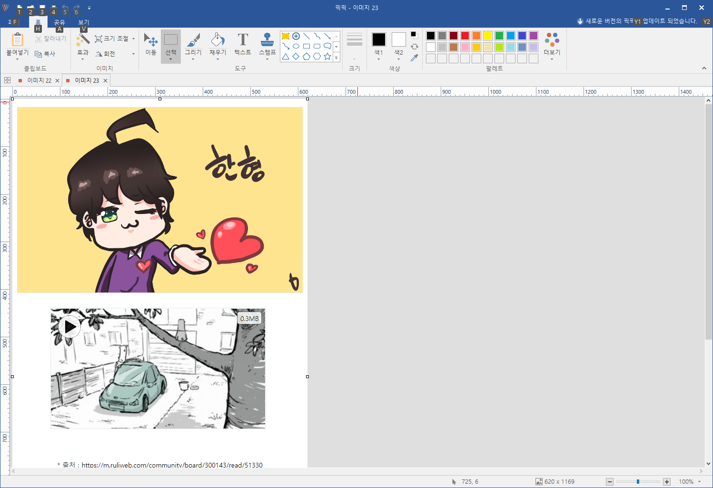Select the Move (이동) tool
The image size is (713, 488).
click(x=151, y=44)
